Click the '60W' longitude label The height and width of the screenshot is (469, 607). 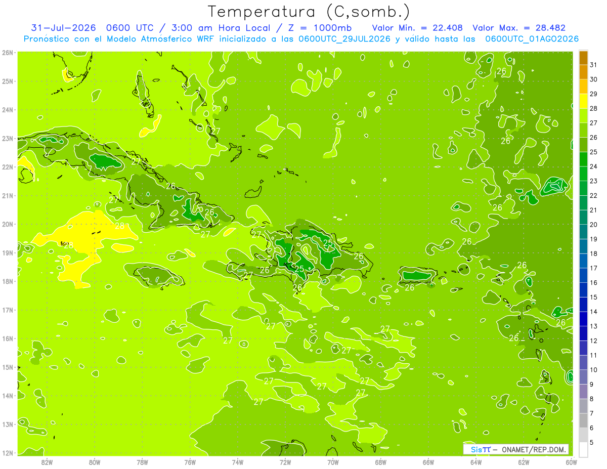pyautogui.click(x=571, y=462)
